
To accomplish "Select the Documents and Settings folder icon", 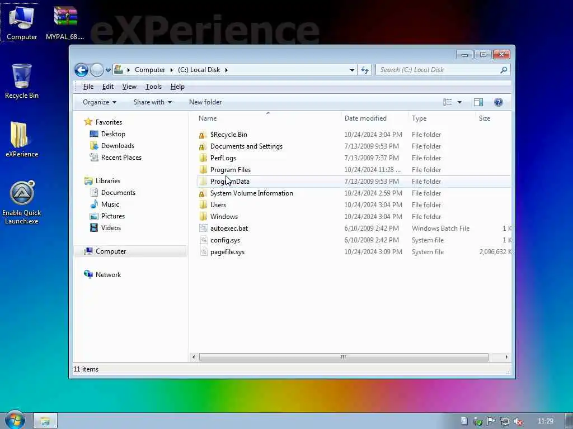I will (x=203, y=147).
